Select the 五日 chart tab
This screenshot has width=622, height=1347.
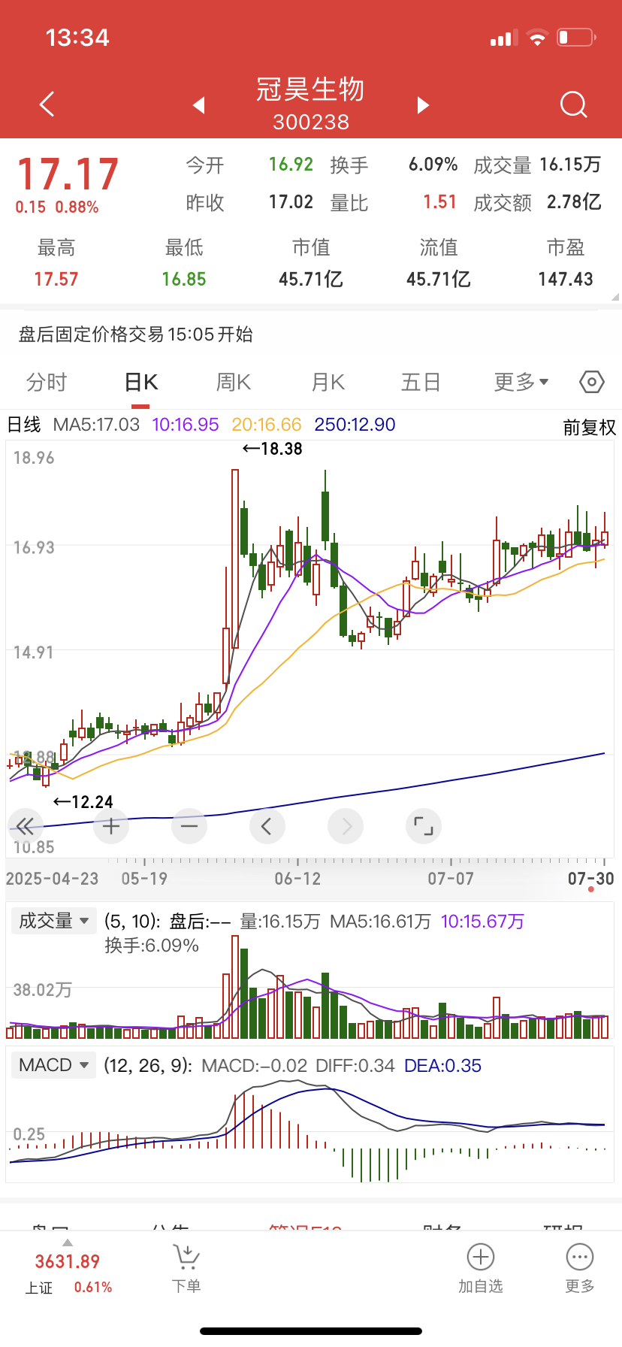[x=421, y=383]
